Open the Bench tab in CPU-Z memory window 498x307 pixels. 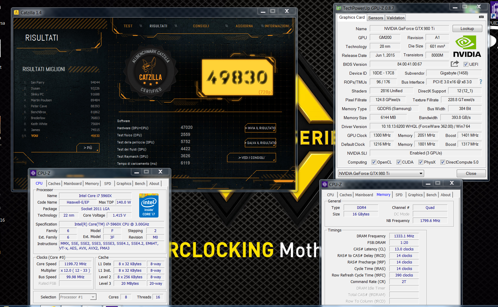[432, 195]
